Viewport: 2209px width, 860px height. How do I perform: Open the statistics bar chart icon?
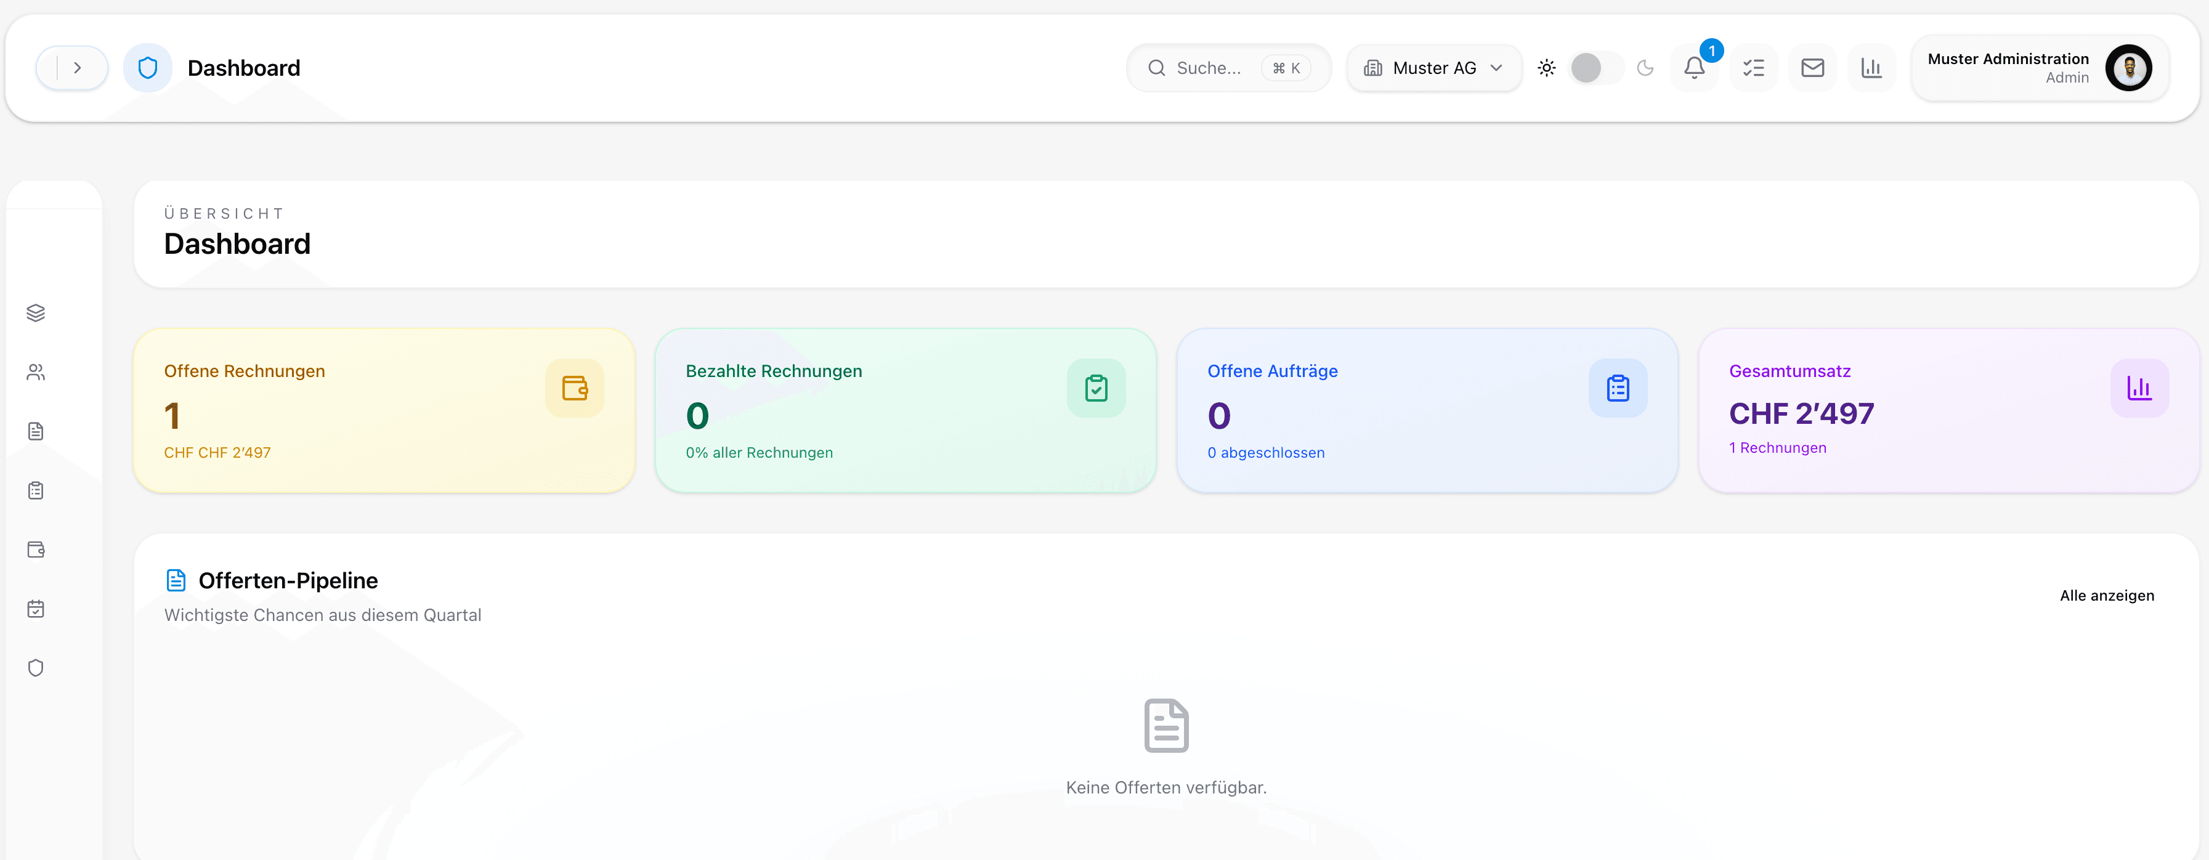[x=1871, y=68]
